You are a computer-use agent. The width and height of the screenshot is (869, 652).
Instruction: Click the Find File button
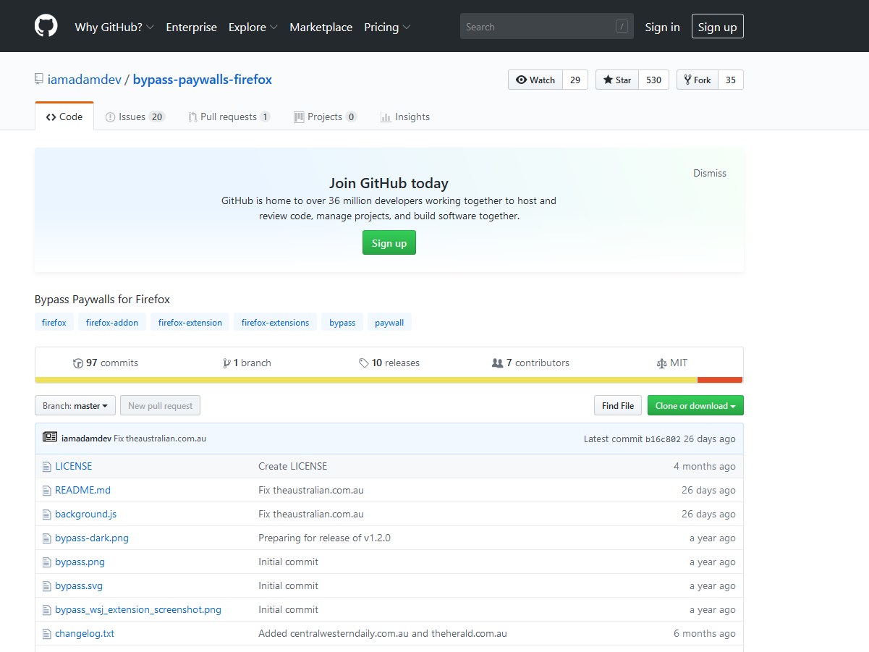pyautogui.click(x=618, y=406)
